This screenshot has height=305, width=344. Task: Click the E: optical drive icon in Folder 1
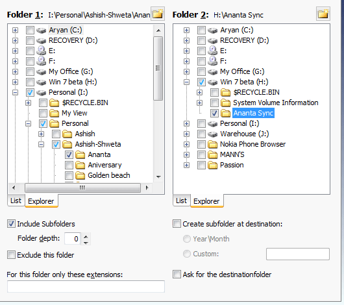41,51
